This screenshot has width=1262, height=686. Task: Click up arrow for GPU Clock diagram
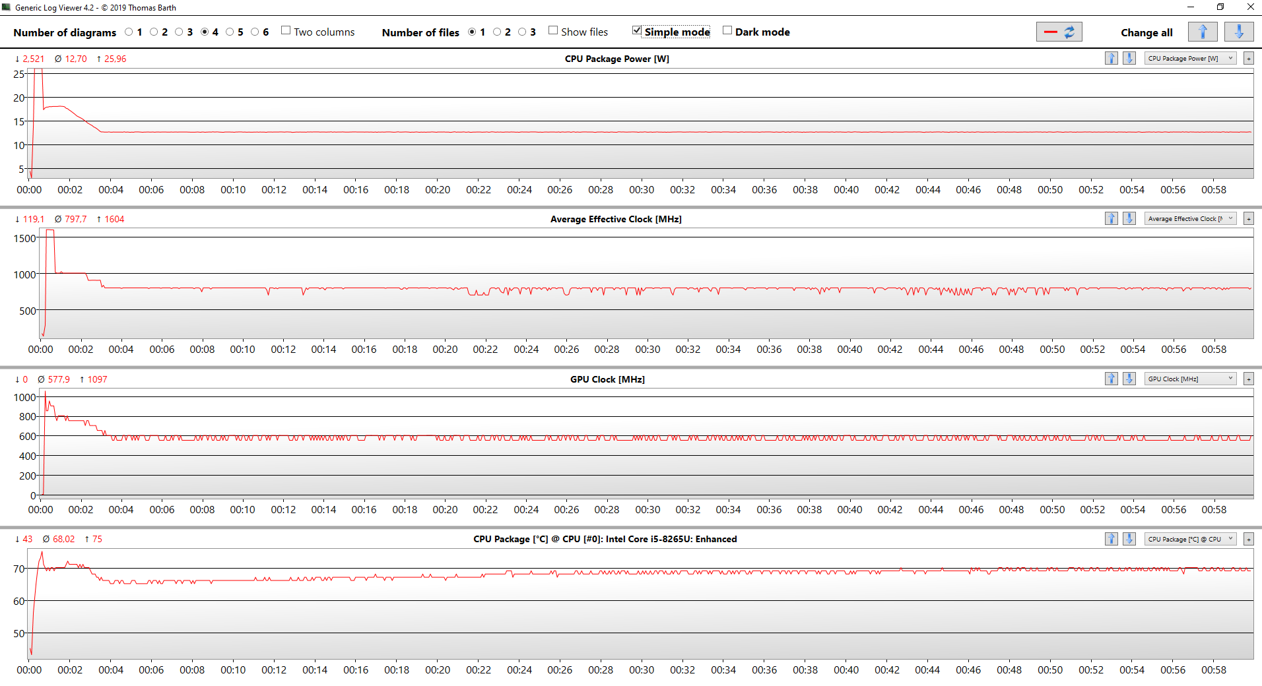point(1112,379)
